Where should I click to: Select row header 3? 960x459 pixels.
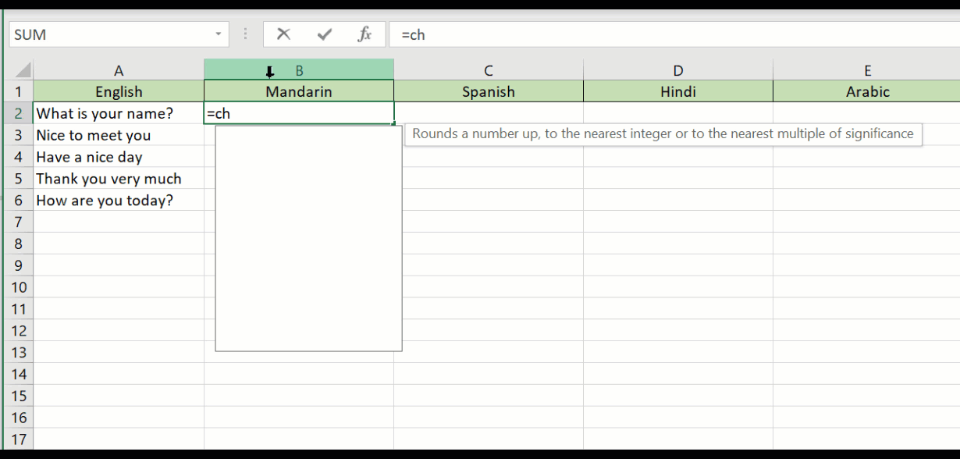(18, 135)
